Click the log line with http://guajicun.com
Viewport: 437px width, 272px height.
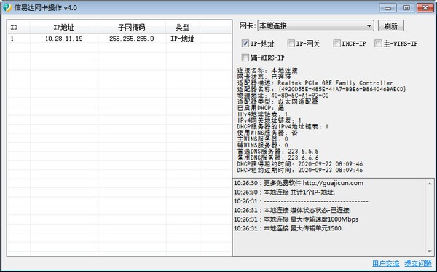[299, 183]
